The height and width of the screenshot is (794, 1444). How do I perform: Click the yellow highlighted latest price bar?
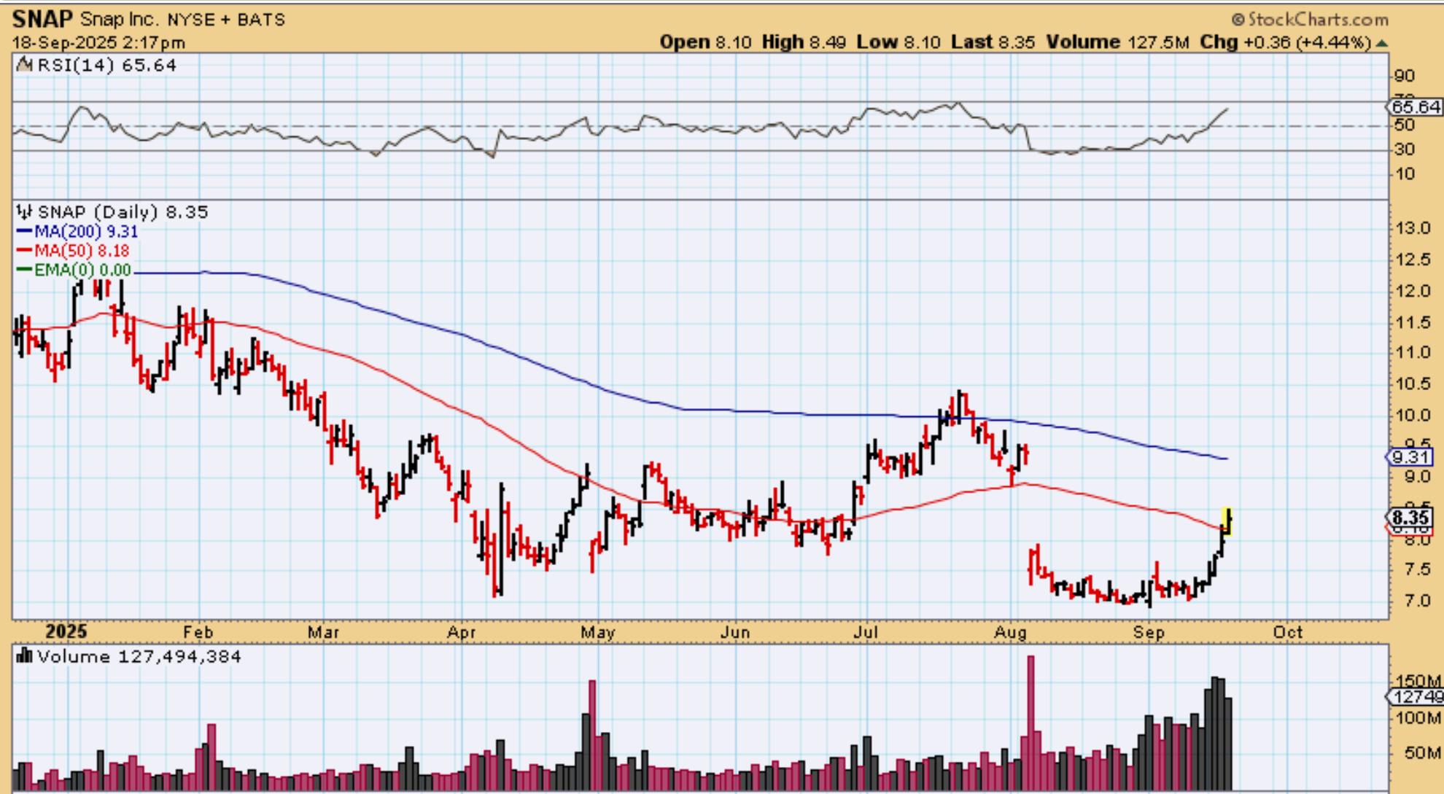tap(1227, 521)
